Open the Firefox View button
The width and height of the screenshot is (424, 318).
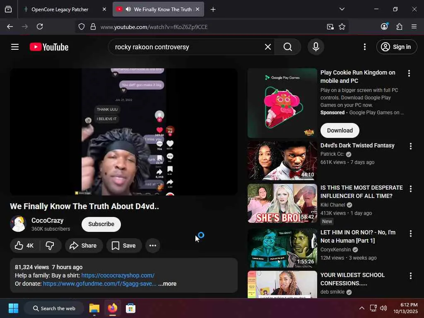tap(8, 10)
